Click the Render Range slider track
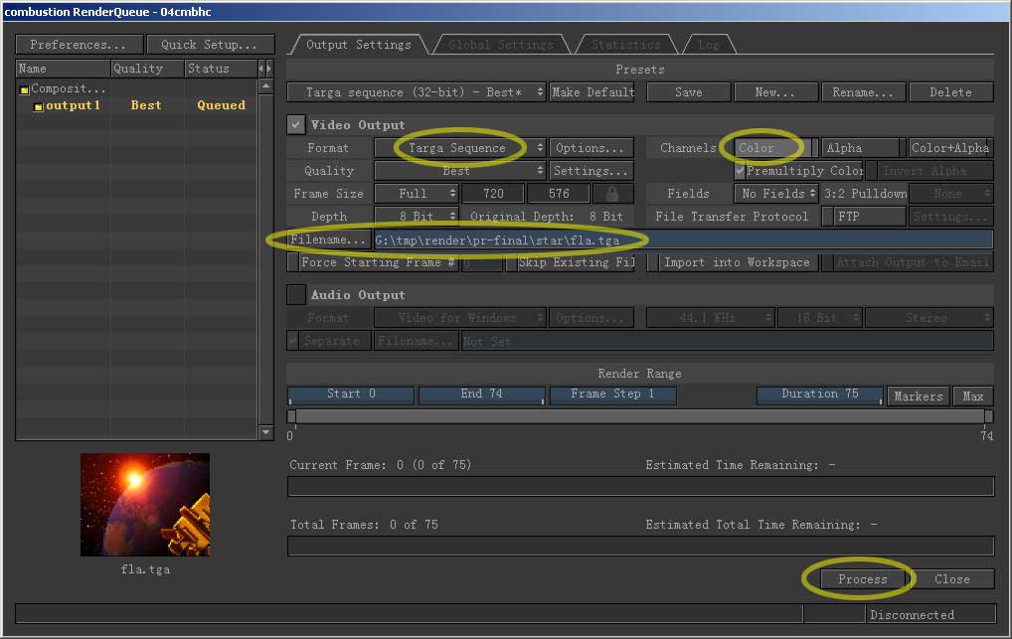The width and height of the screenshot is (1012, 639). point(639,417)
